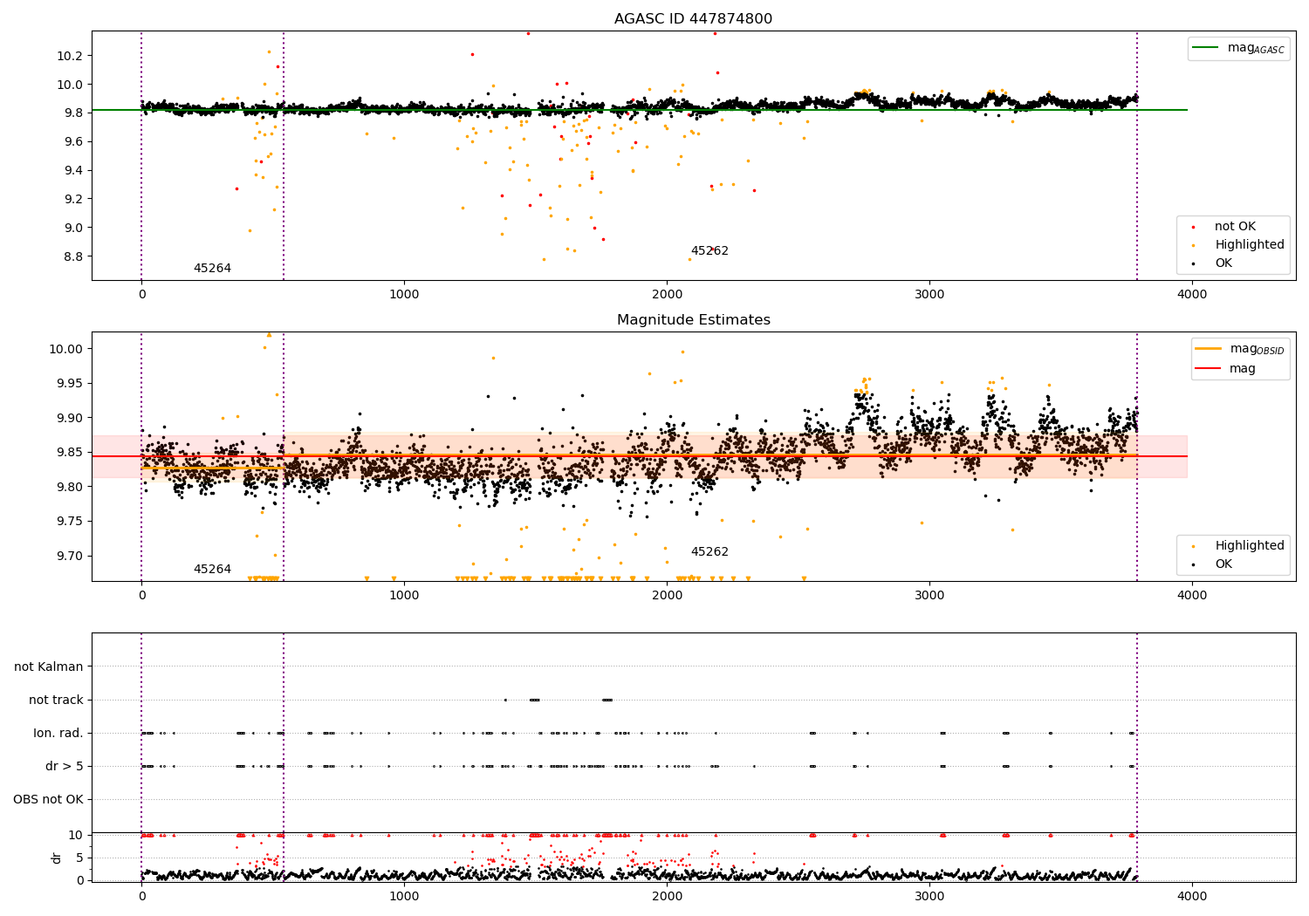
Task: Click the '5' tick on the dr axis
Action: [x=80, y=858]
